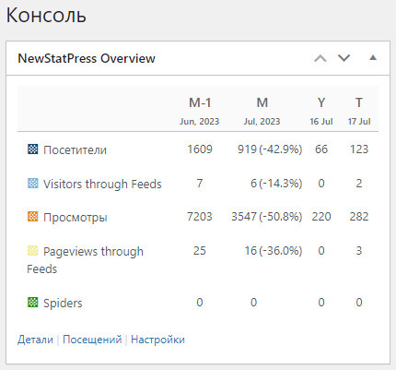This screenshot has width=396, height=370.
Task: Select the 17 Jul column subheading
Action: pyautogui.click(x=359, y=122)
